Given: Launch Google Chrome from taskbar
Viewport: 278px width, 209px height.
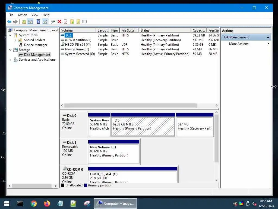Looking at the screenshot, I should click(x=33, y=204).
